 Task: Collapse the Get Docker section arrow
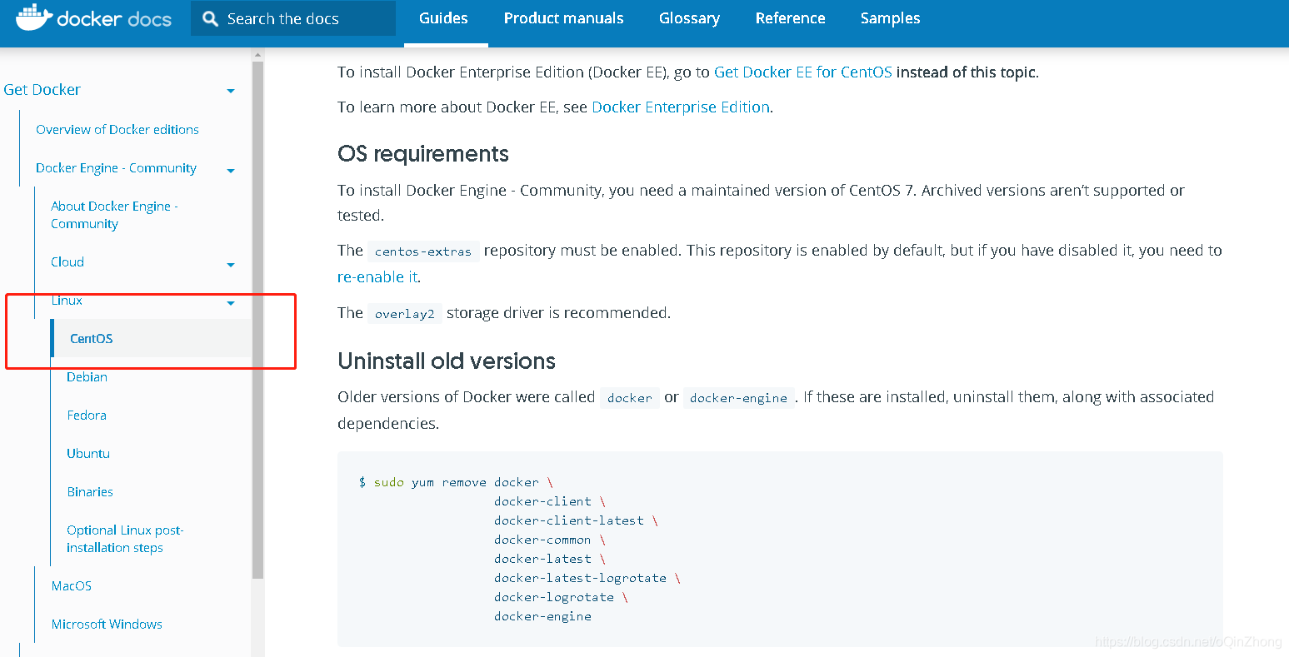[231, 91]
